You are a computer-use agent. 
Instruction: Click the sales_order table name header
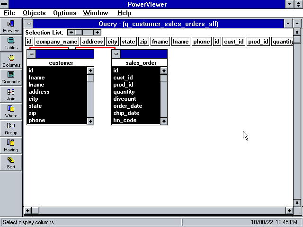click(x=140, y=63)
